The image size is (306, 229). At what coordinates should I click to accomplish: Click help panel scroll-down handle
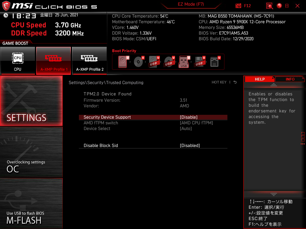274,194
